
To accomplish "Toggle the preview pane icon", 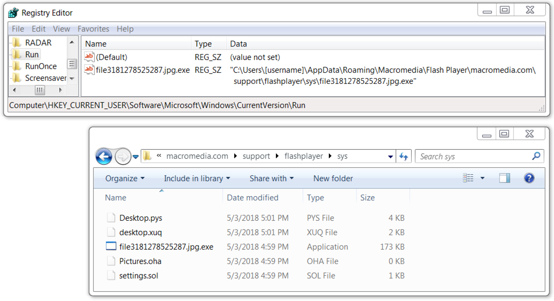I will (505, 178).
